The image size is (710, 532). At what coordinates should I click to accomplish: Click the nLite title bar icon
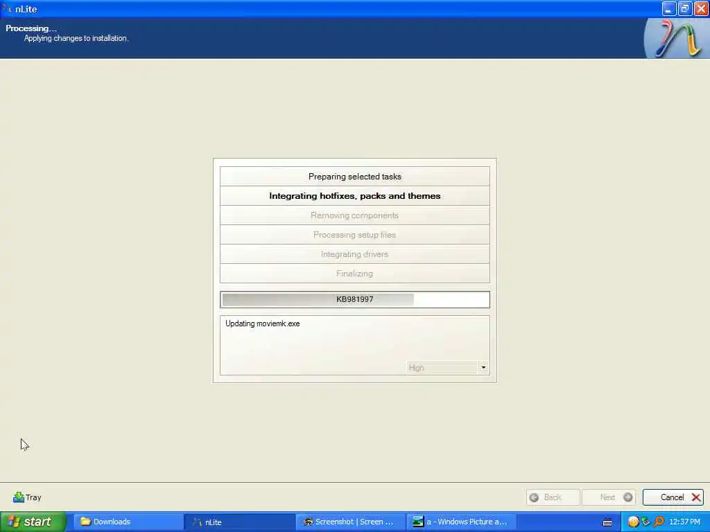[x=7, y=8]
